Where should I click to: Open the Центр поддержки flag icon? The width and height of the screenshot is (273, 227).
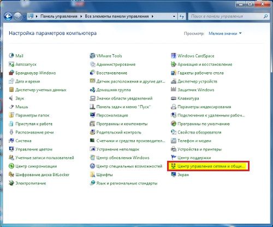pyautogui.click(x=174, y=158)
